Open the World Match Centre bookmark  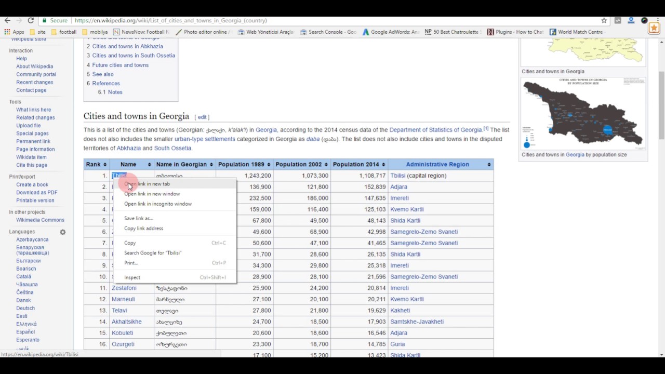pyautogui.click(x=577, y=32)
